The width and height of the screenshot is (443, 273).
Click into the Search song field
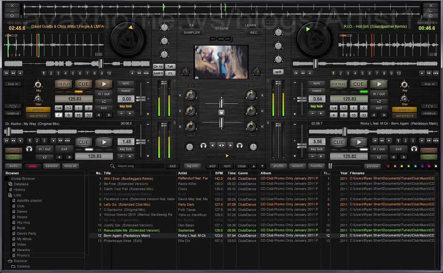pos(141,166)
